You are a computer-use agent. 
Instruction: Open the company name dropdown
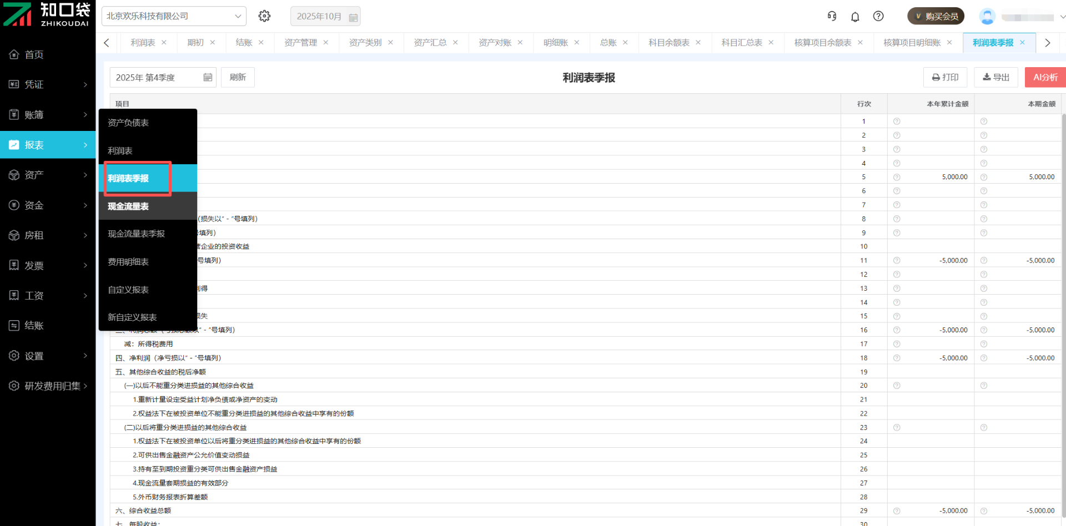pyautogui.click(x=174, y=16)
